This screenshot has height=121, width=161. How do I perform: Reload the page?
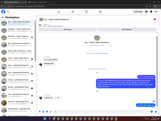click(9, 6)
